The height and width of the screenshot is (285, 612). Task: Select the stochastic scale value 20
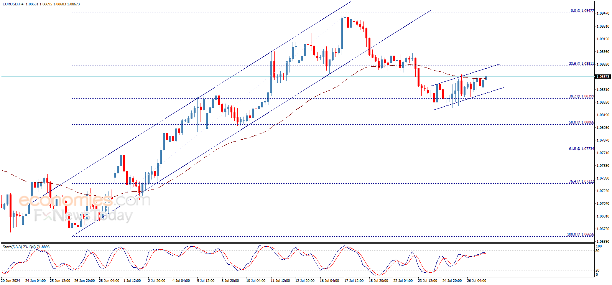tap(597, 270)
